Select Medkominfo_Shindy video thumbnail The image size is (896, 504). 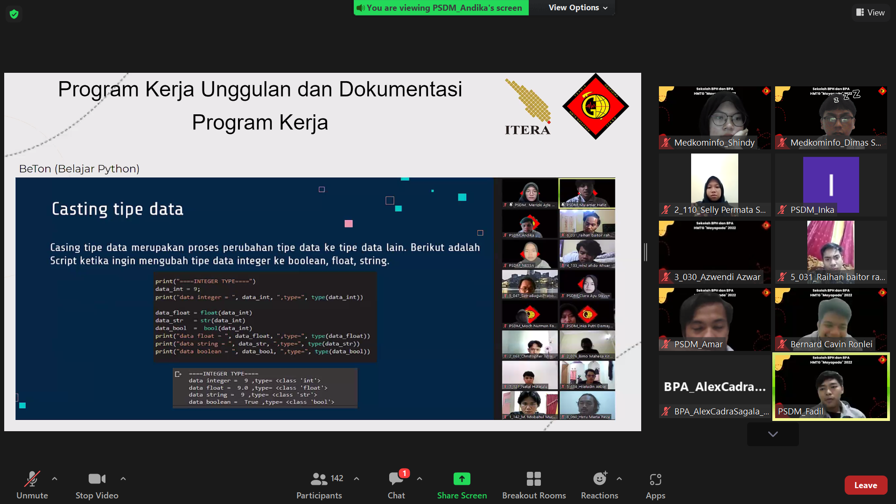tap(714, 118)
